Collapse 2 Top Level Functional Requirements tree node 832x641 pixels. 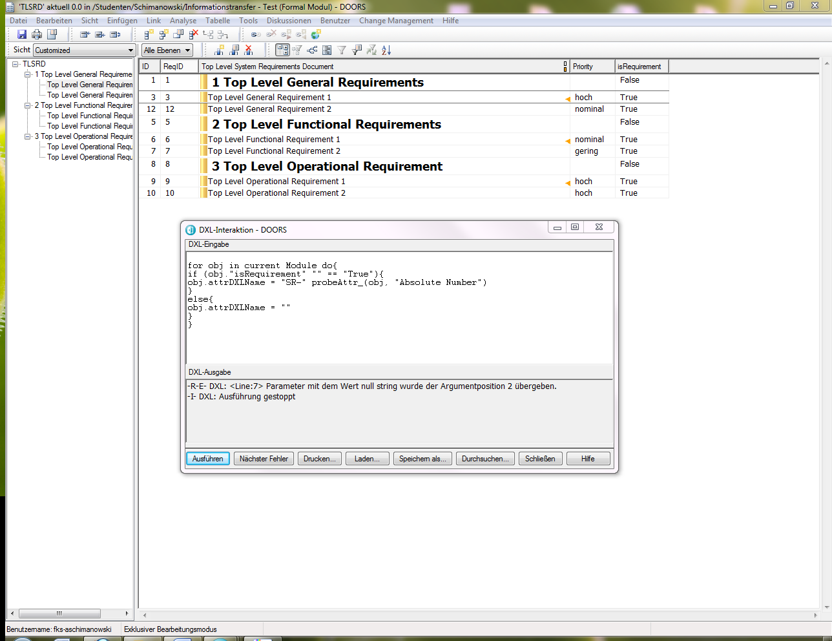click(28, 105)
